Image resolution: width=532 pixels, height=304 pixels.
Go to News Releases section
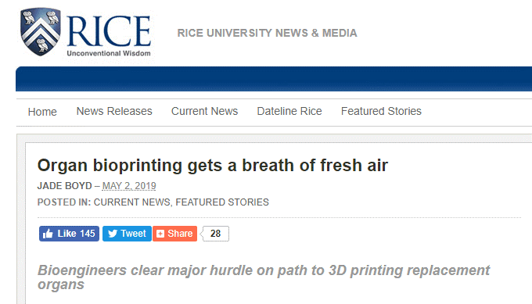(114, 111)
